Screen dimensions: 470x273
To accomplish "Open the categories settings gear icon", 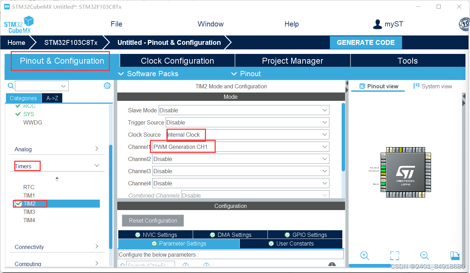I will coord(107,86).
